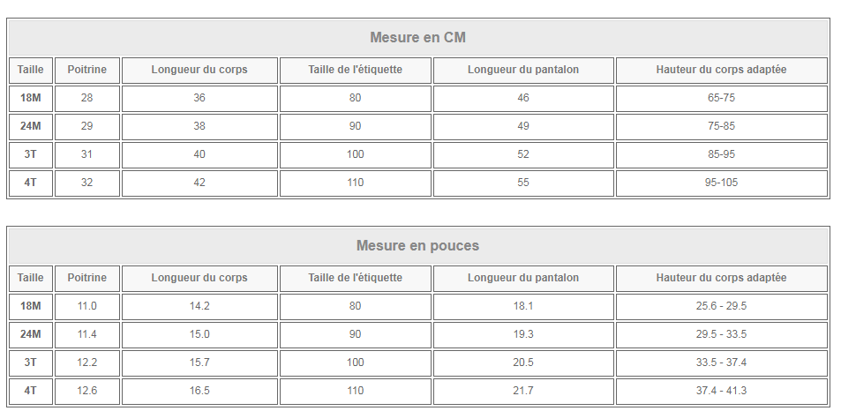Click the "Mesure en pouces" table title
841x411 pixels.
pyautogui.click(x=417, y=245)
